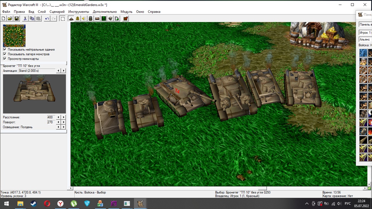Switch input language via 'РУС' indicator

click(348, 203)
